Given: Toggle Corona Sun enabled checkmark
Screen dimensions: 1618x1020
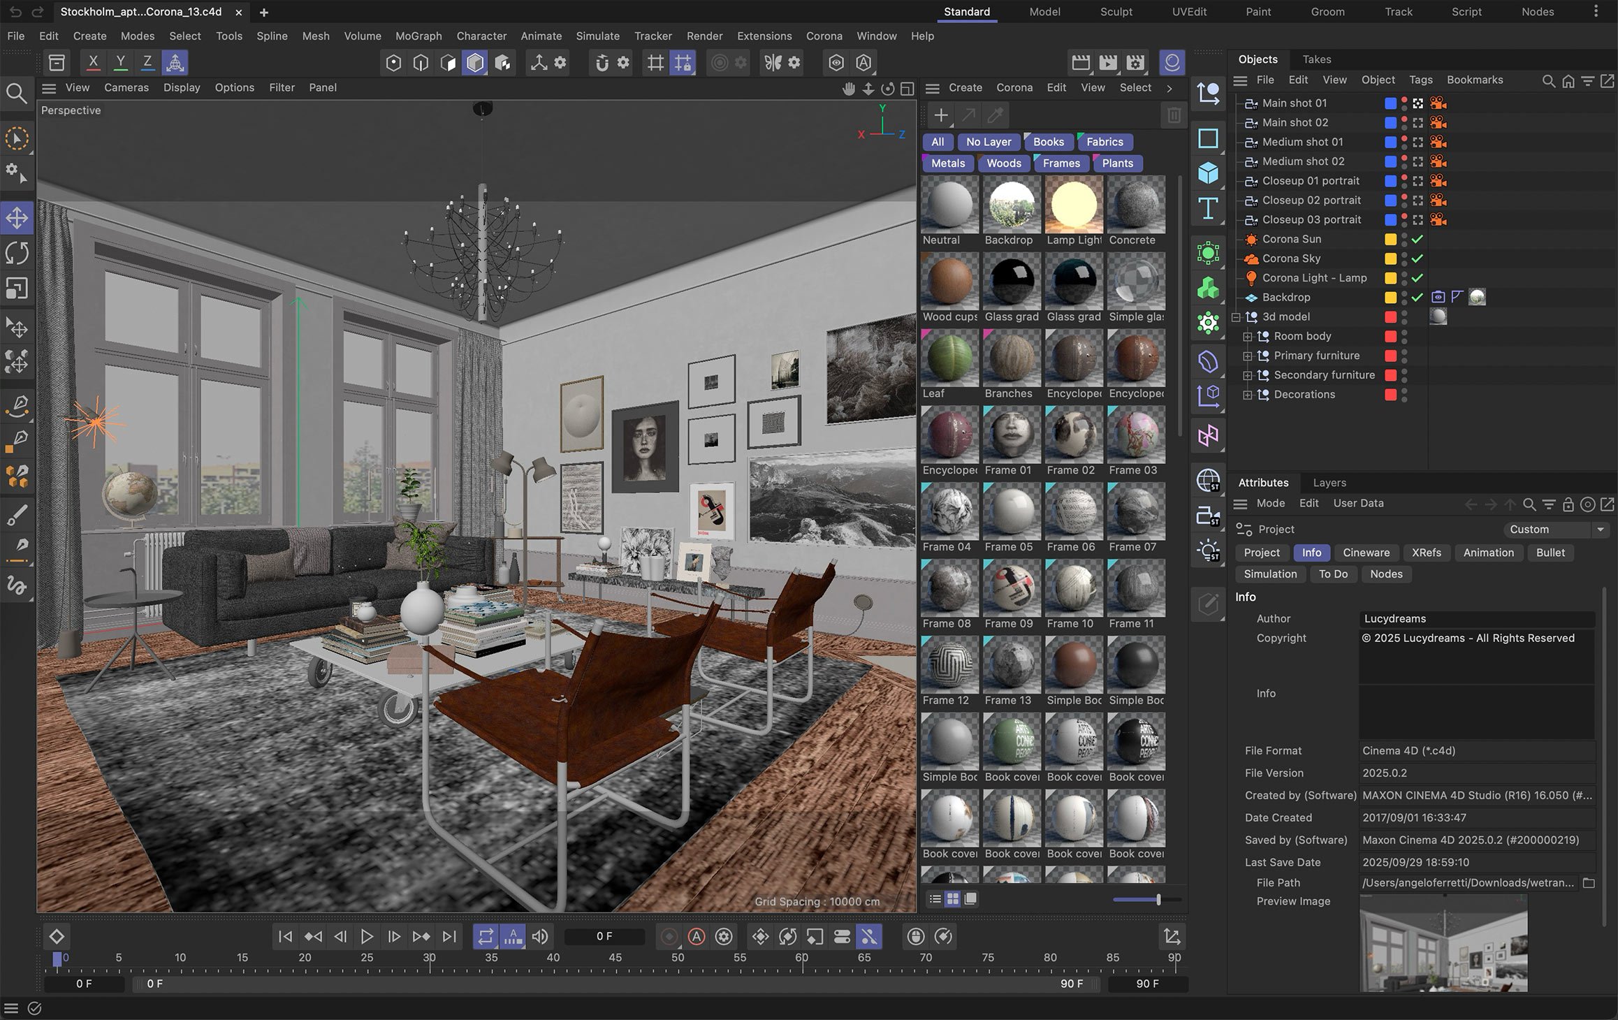Looking at the screenshot, I should [1417, 239].
